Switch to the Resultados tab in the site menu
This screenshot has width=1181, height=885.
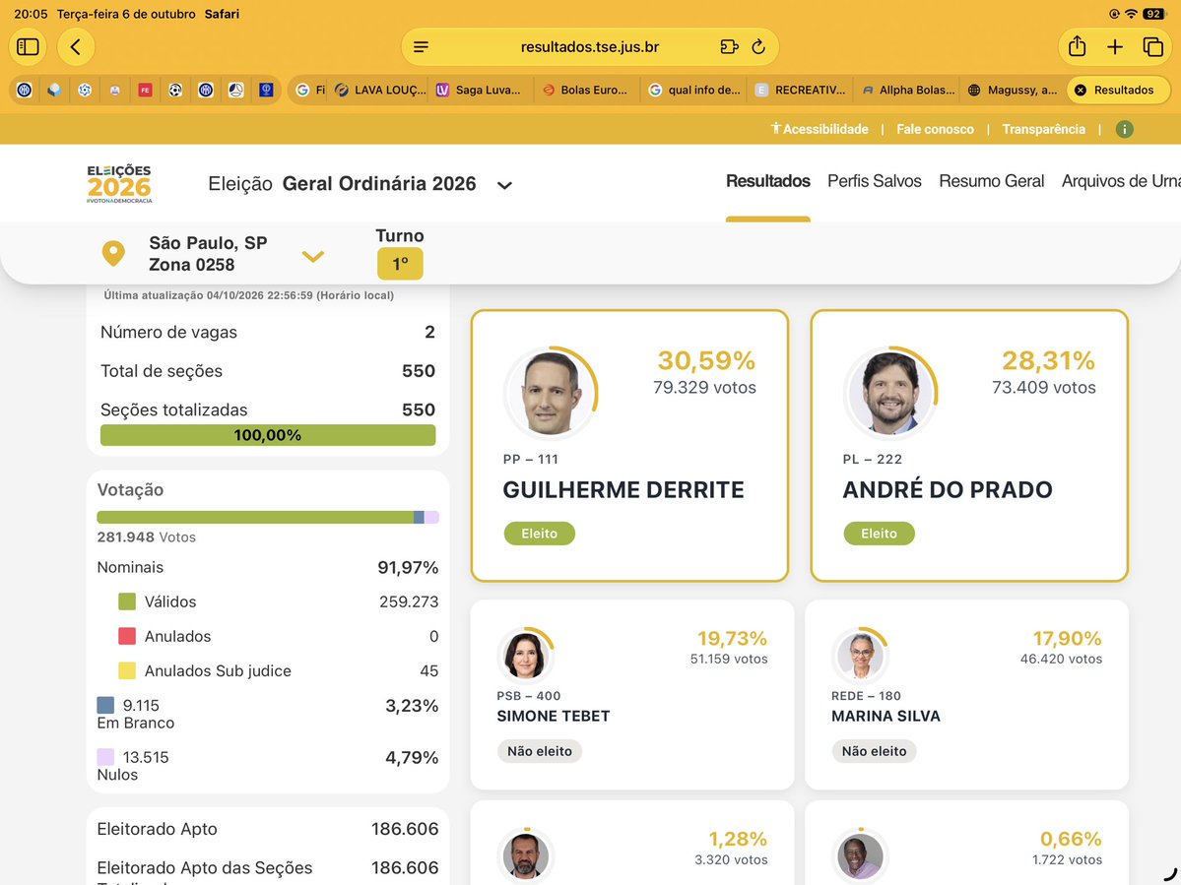pyautogui.click(x=767, y=181)
